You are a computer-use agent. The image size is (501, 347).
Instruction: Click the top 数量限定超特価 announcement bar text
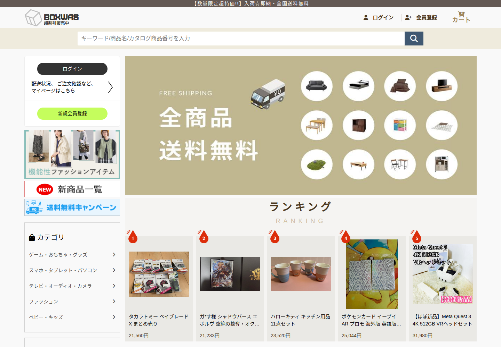point(250,3)
